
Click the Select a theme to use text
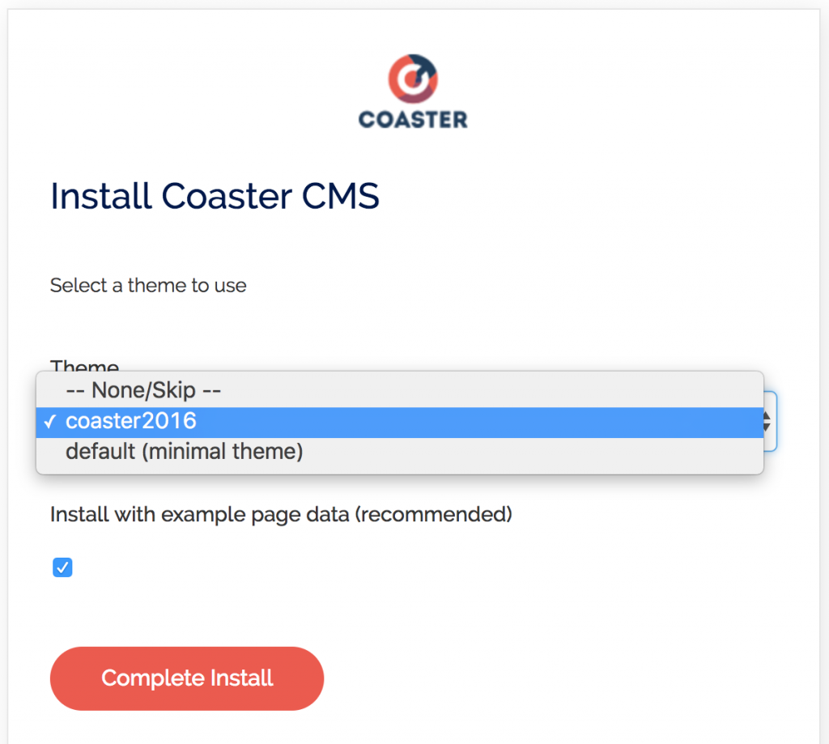coord(148,285)
